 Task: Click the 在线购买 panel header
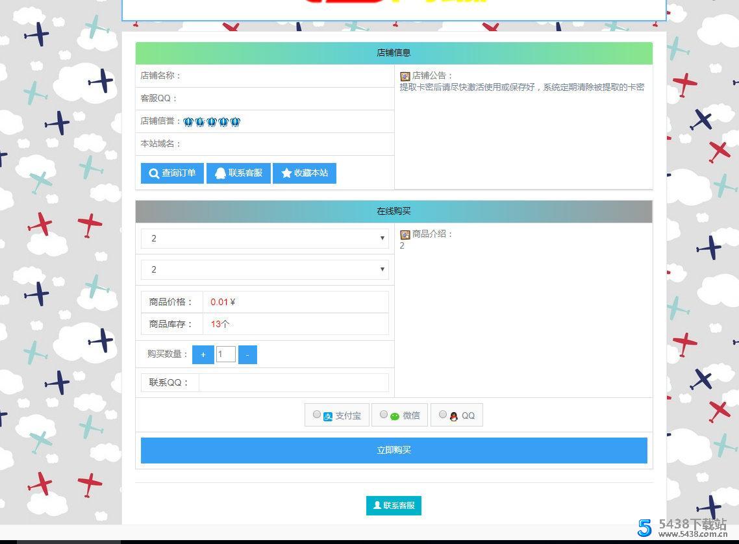coord(394,211)
